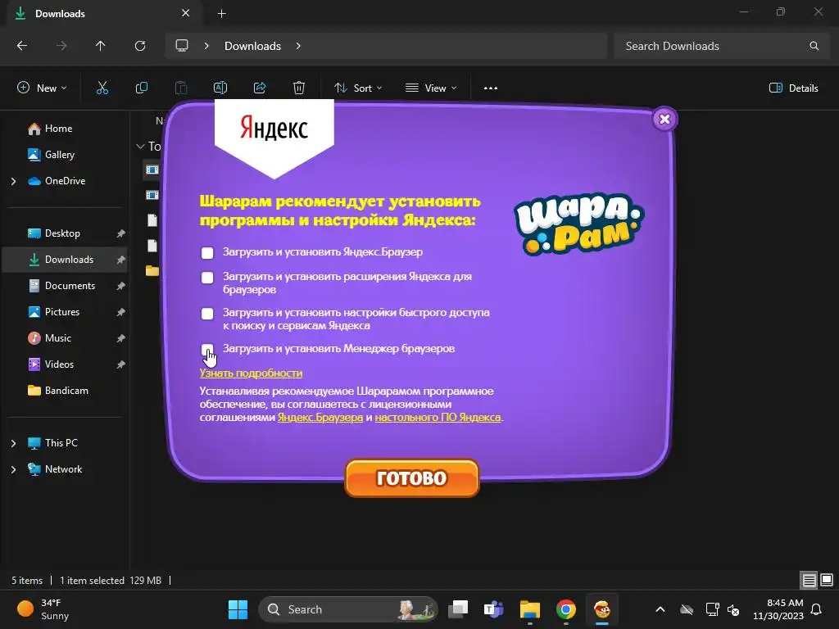839x629 pixels.
Task: Click the Share icon in toolbar
Action: tap(260, 88)
